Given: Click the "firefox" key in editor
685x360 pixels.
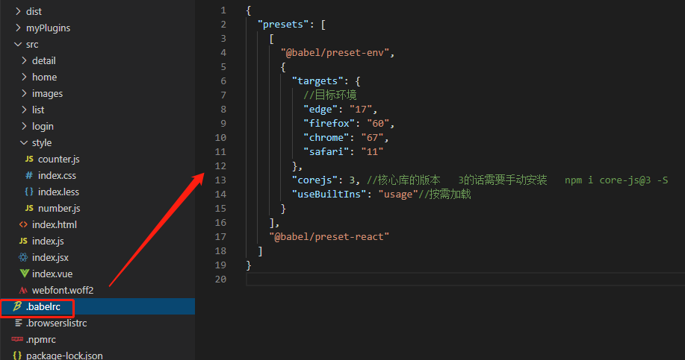Looking at the screenshot, I should click(329, 123).
